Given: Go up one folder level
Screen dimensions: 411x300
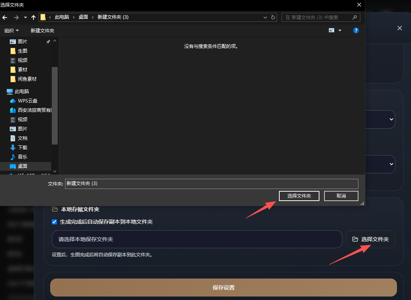Looking at the screenshot, I should 33,18.
